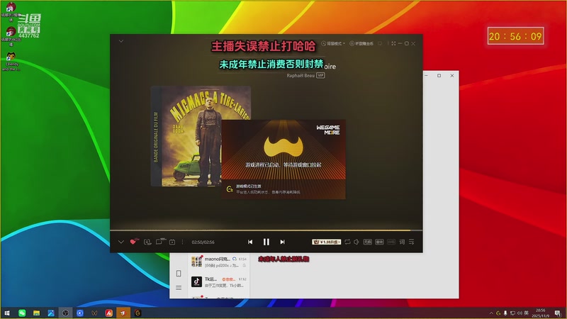Open the music video icon in player bar
This screenshot has width=567, height=319.
coord(172,242)
